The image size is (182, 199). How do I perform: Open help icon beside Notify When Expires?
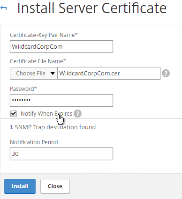tap(77, 113)
